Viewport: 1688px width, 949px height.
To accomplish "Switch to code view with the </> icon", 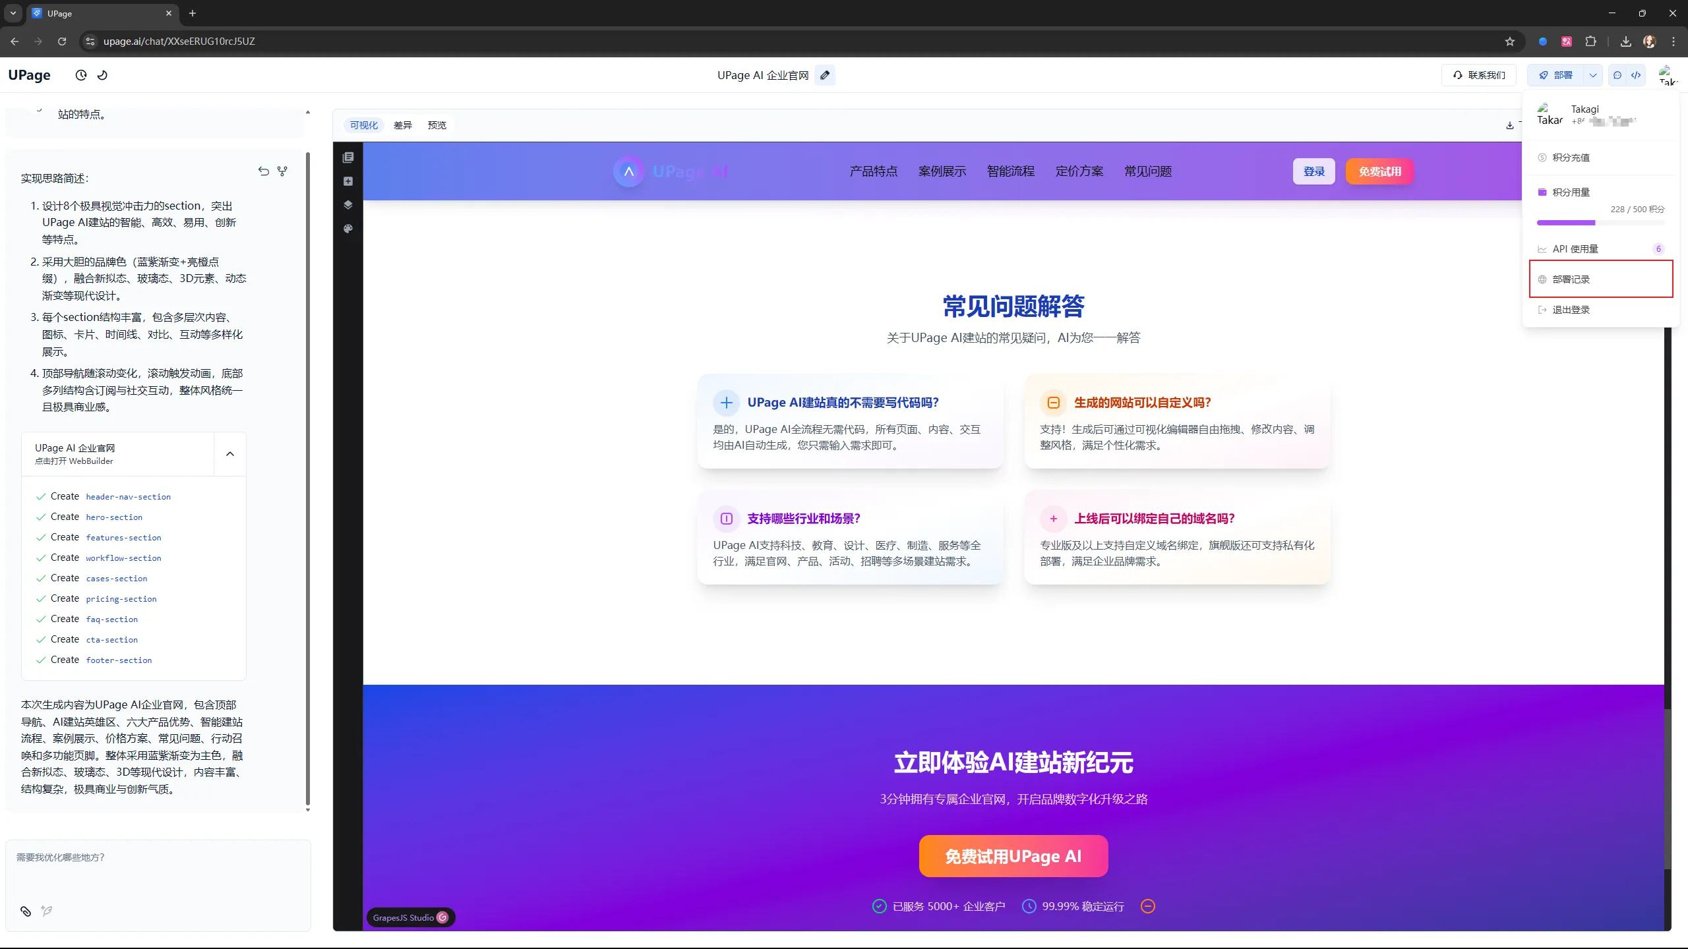I will 1636,75.
